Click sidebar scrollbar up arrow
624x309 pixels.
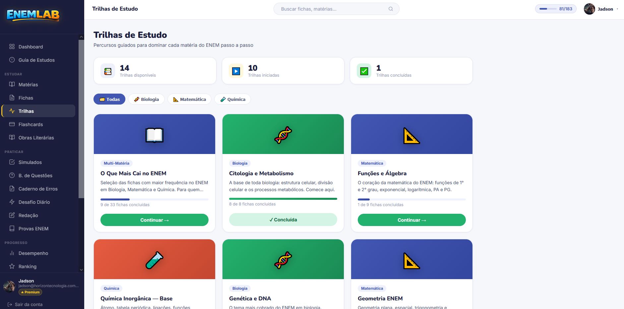pyautogui.click(x=81, y=37)
